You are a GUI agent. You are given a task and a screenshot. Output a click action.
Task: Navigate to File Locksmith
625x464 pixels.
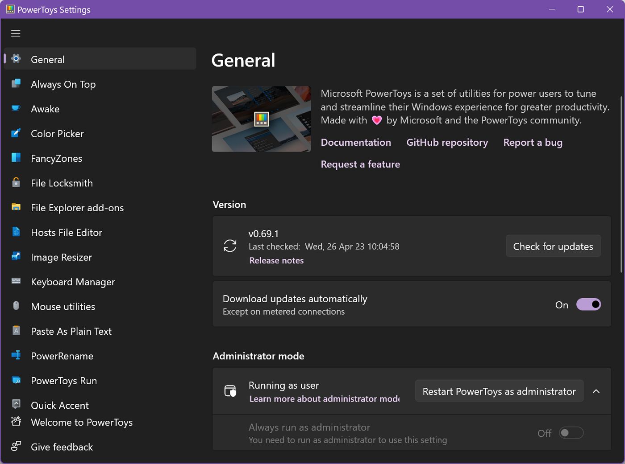pos(100,183)
